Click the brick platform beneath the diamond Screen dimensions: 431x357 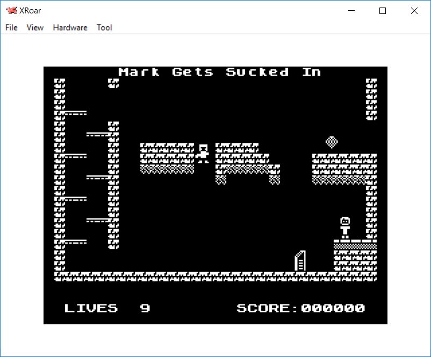(x=344, y=169)
